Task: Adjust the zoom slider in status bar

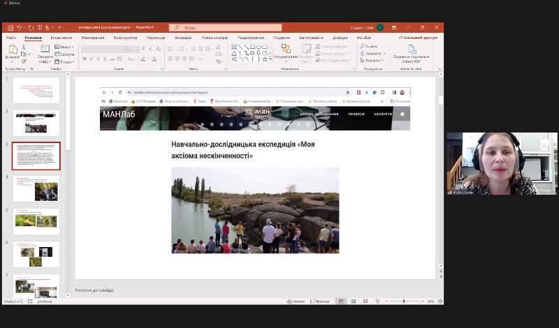Action: click(404, 301)
